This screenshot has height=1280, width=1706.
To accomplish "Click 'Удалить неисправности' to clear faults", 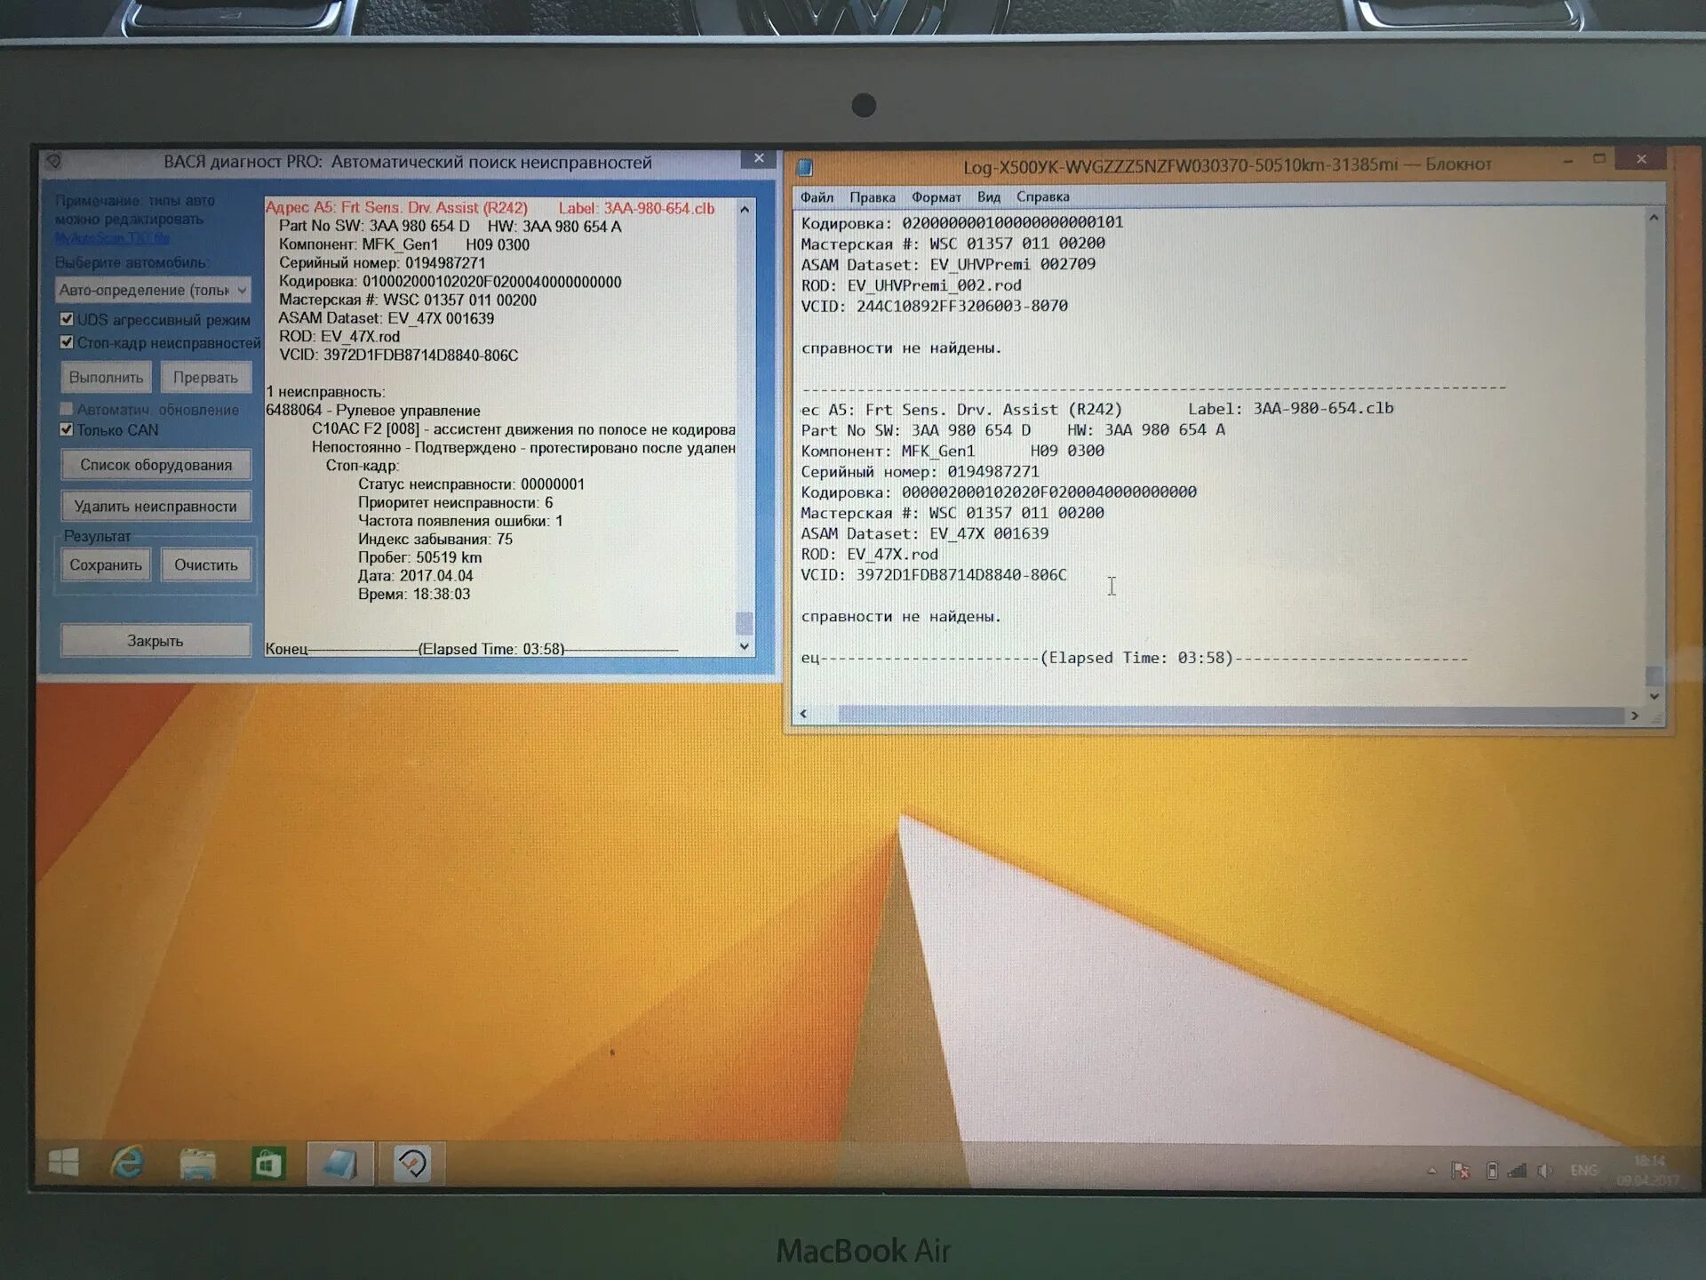I will coord(150,504).
